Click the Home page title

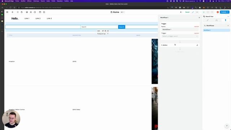tap(116, 12)
